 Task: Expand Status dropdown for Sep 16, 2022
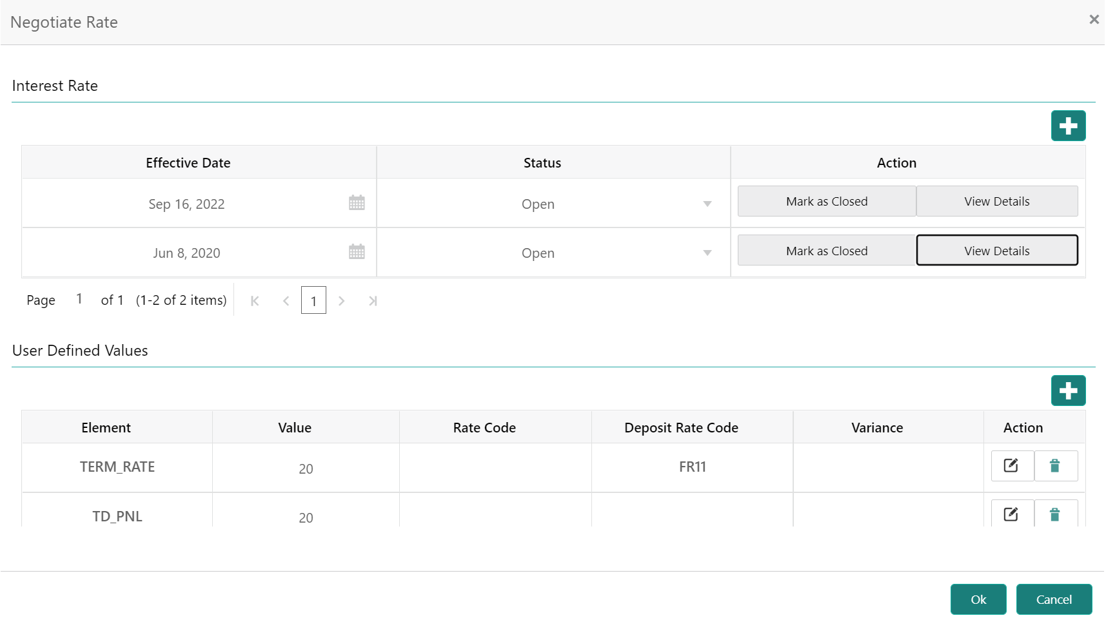coord(707,204)
